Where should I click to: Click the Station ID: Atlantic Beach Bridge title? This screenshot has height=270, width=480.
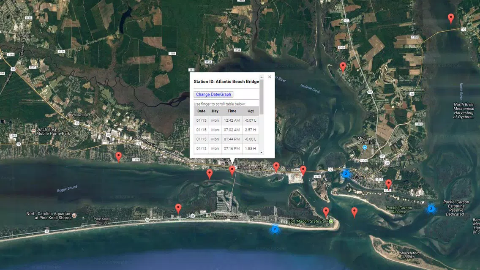tap(226, 82)
